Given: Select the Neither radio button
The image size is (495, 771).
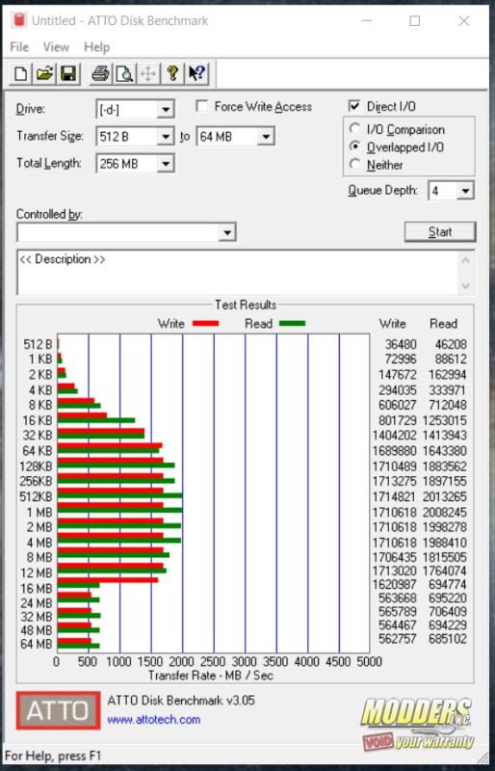Looking at the screenshot, I should 354,164.
